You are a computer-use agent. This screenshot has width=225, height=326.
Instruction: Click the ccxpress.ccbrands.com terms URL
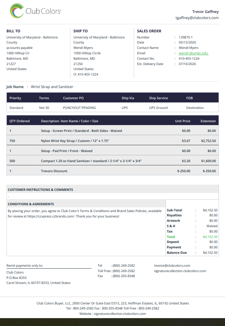coord(51,216)
